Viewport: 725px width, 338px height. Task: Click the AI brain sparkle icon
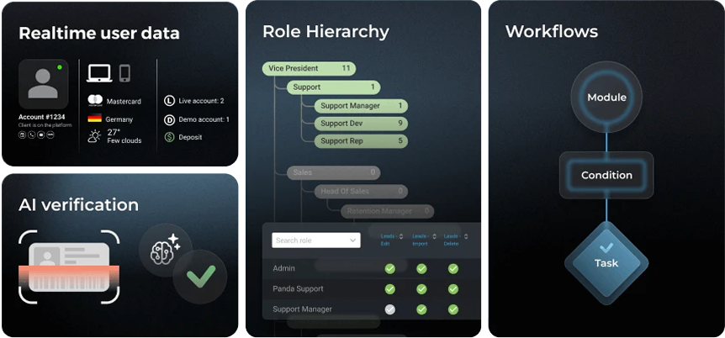166,251
